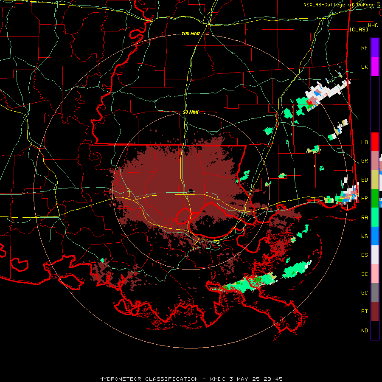Click the gray GC legend color swatch
382x382 pixels.
[375, 292]
